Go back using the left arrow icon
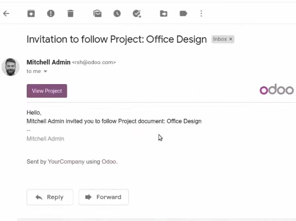Image resolution: width=296 pixels, height=221 pixels. 6,14
